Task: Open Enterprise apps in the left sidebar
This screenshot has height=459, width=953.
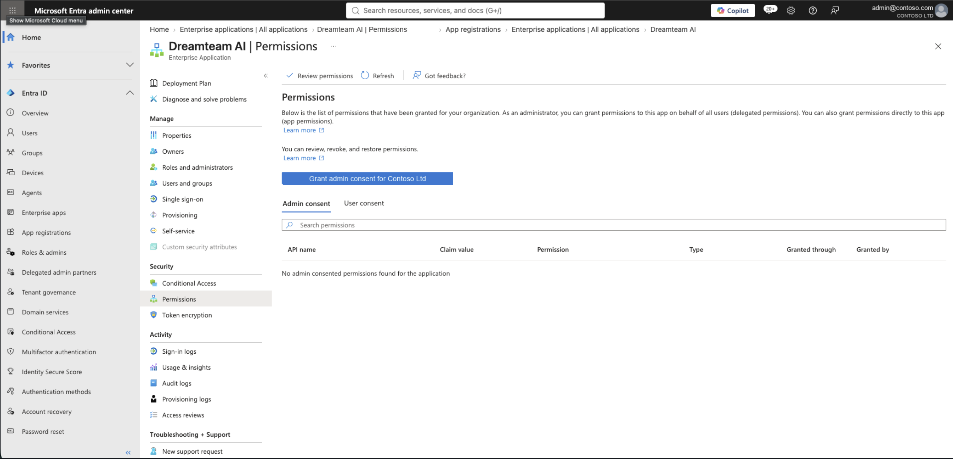Action: point(44,212)
